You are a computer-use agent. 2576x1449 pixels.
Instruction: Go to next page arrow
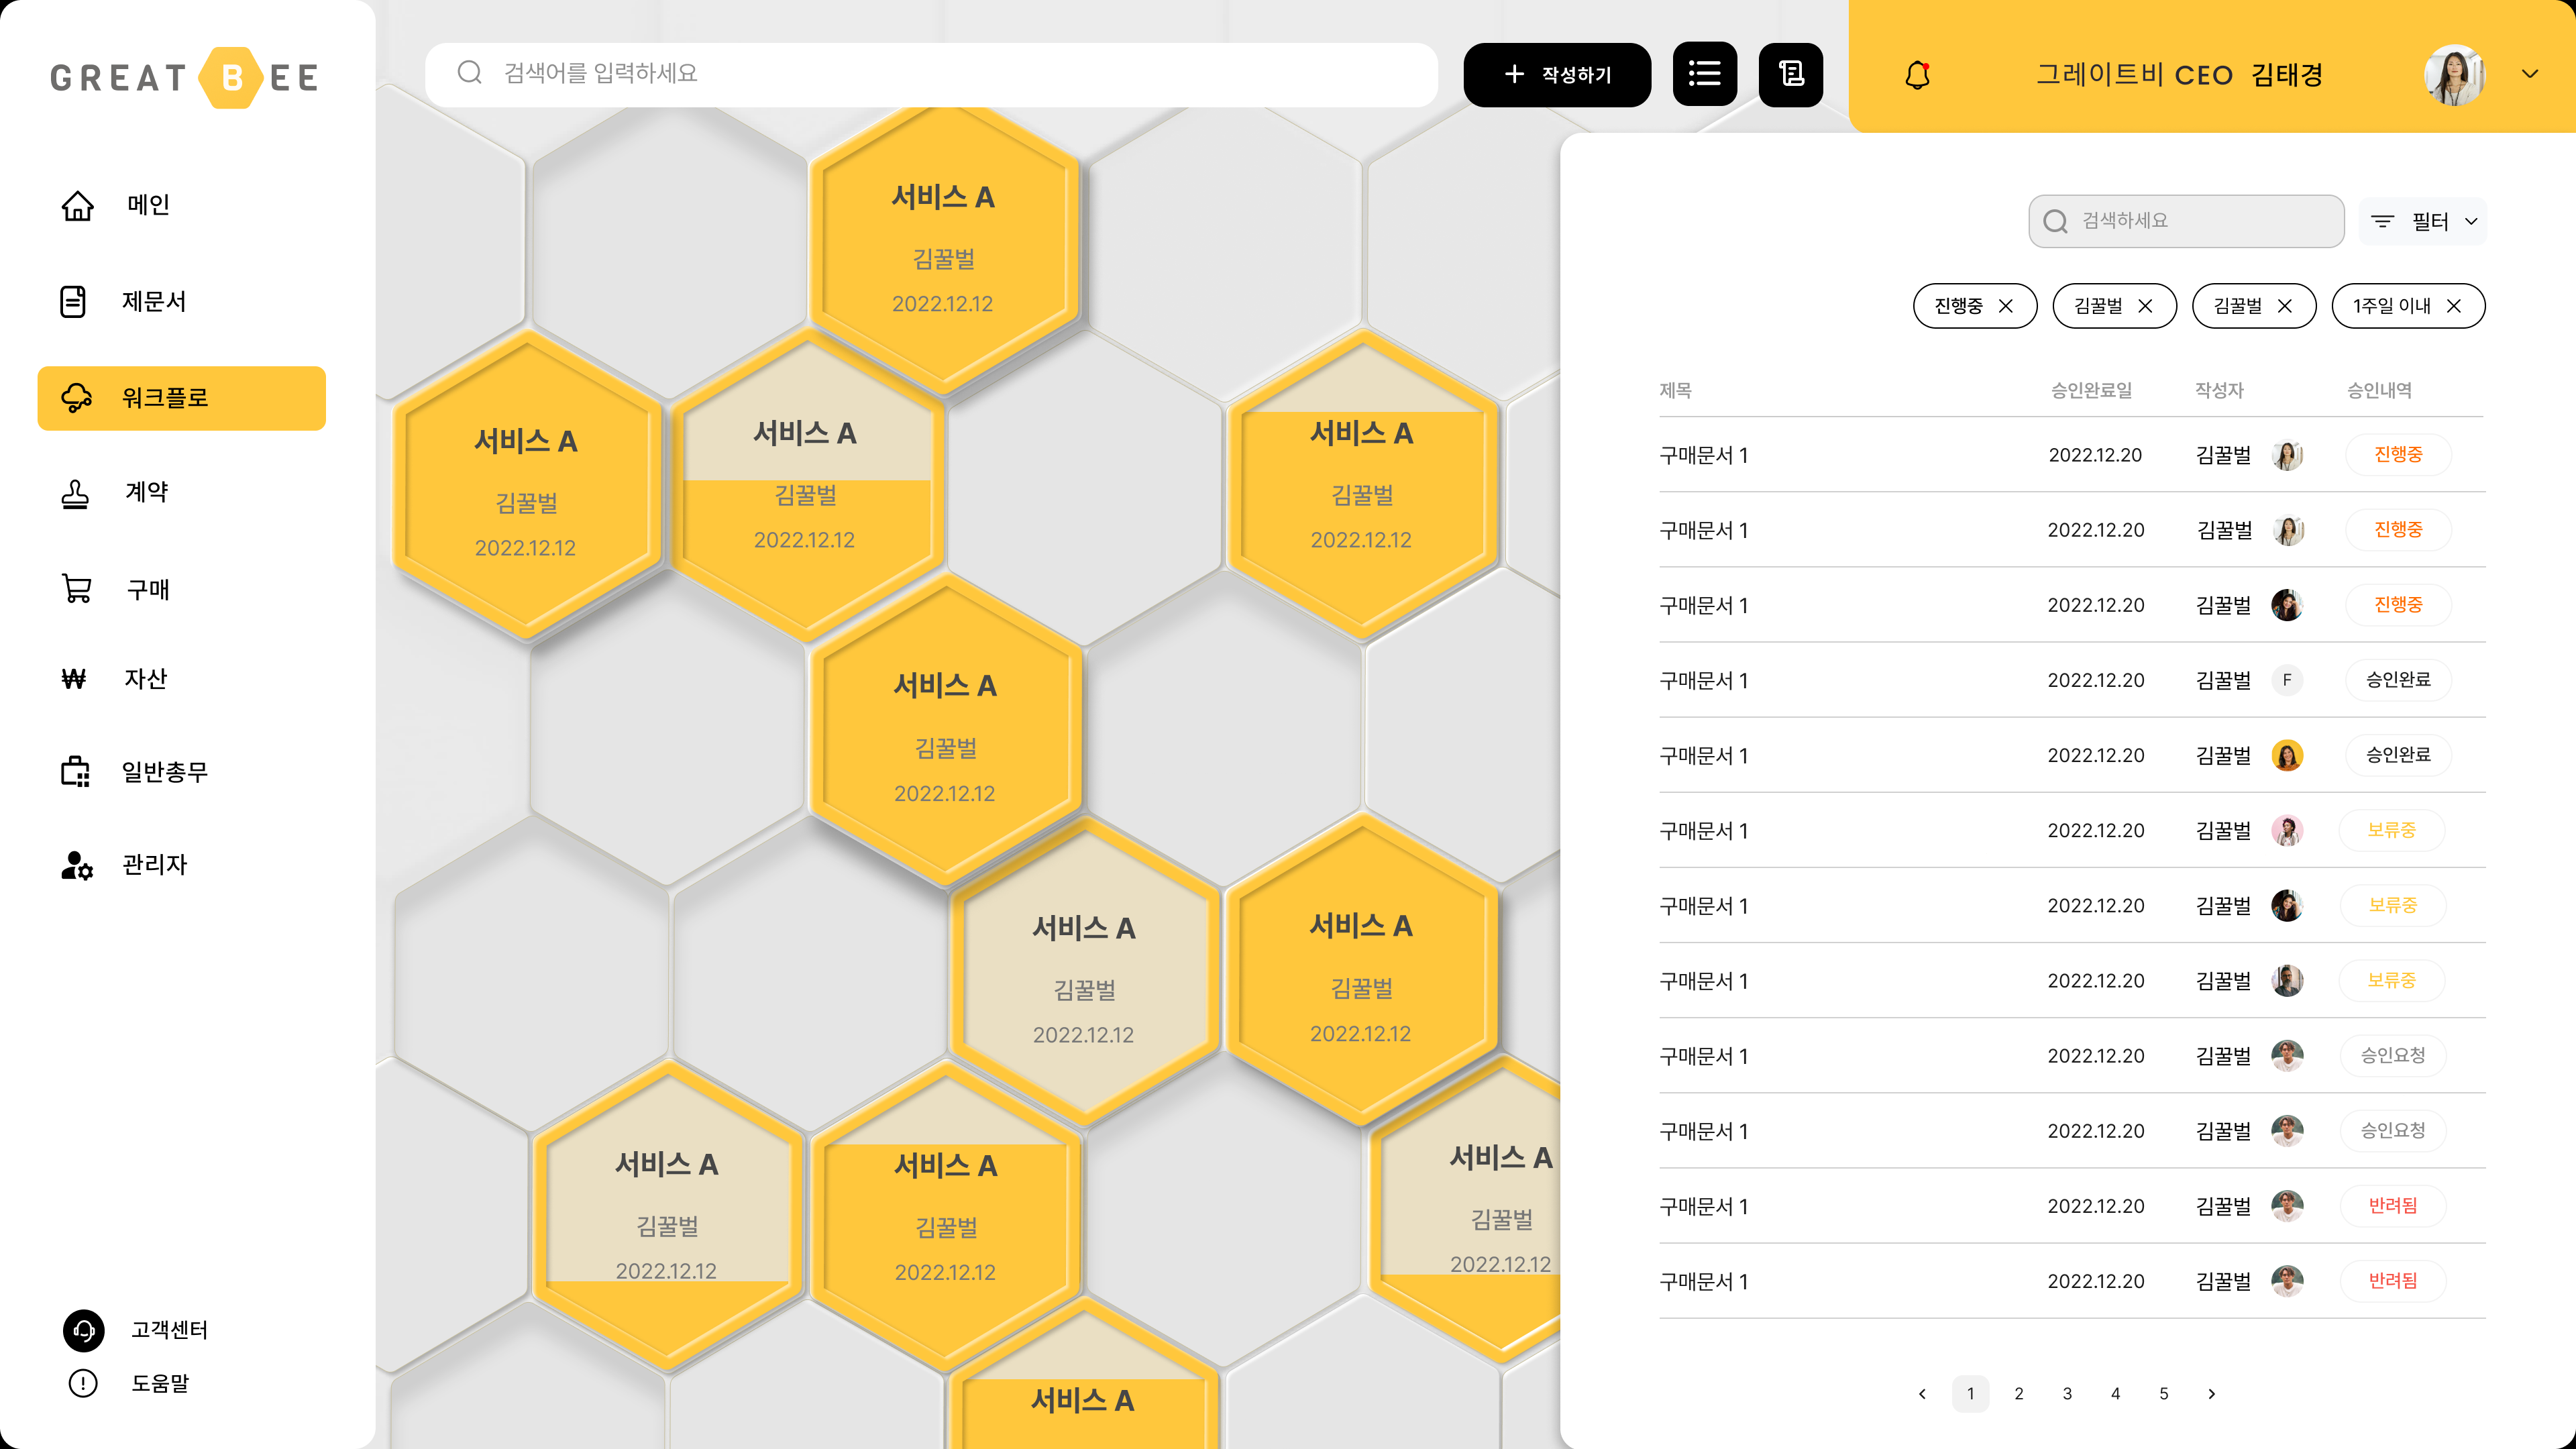(x=2212, y=1394)
